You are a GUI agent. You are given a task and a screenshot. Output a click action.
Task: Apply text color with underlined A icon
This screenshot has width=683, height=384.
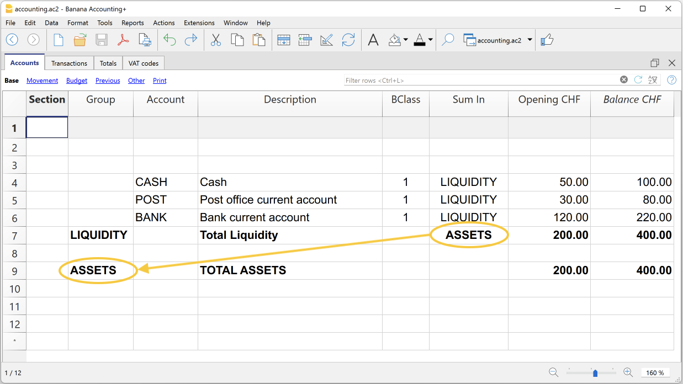[x=420, y=40]
